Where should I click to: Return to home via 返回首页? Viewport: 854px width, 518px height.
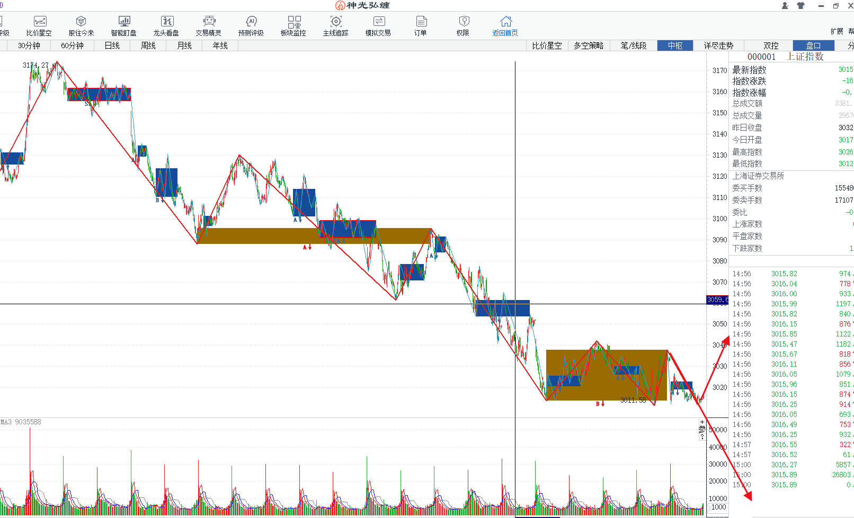[505, 25]
